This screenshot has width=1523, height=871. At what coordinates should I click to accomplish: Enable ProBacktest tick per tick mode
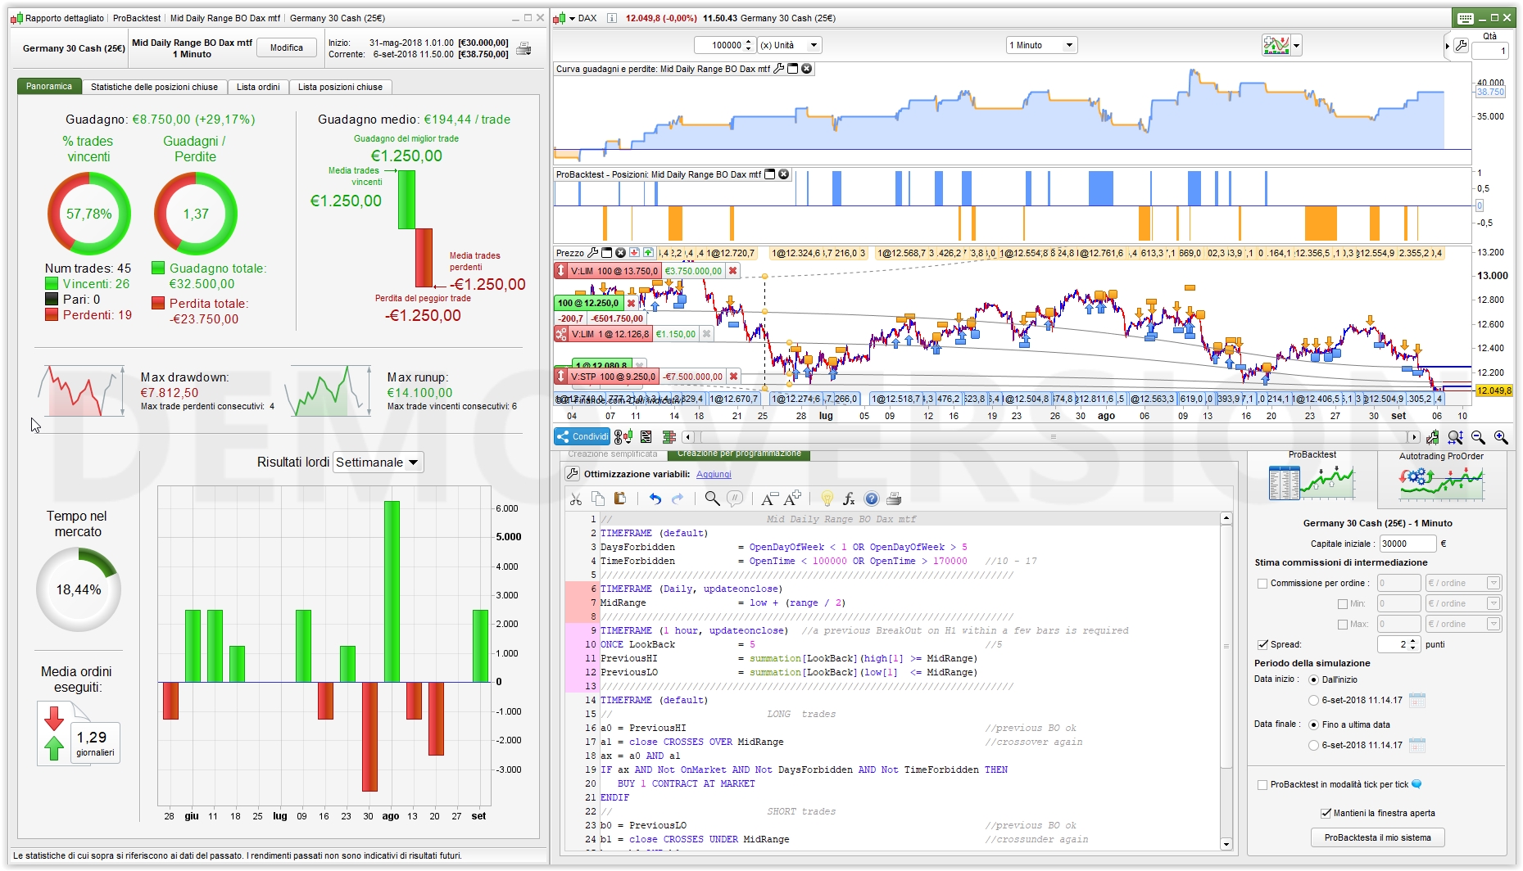pyautogui.click(x=1262, y=784)
